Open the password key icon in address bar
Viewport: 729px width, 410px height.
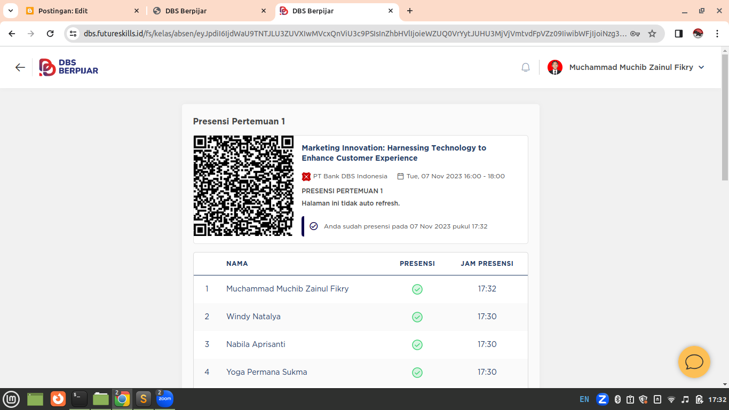(635, 34)
